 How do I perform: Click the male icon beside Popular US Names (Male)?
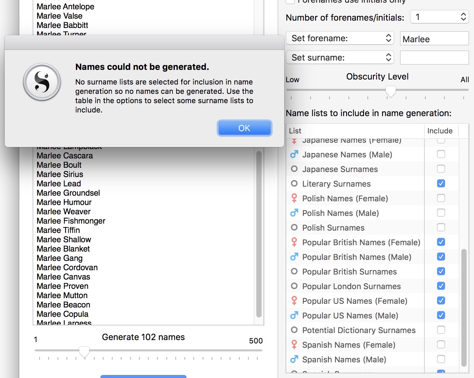(294, 315)
